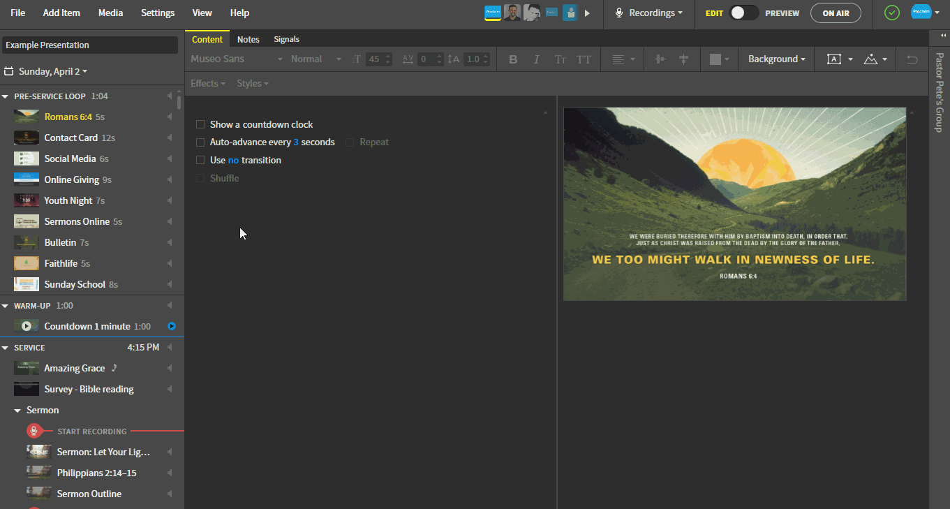The image size is (950, 509).
Task: Switch to the Signals tab
Action: 287,39
